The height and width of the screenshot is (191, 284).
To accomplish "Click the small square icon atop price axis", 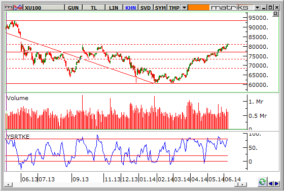I will pos(275,14).
